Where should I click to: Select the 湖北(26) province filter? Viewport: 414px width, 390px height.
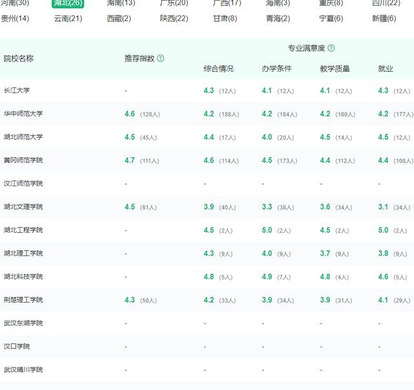[68, 3]
